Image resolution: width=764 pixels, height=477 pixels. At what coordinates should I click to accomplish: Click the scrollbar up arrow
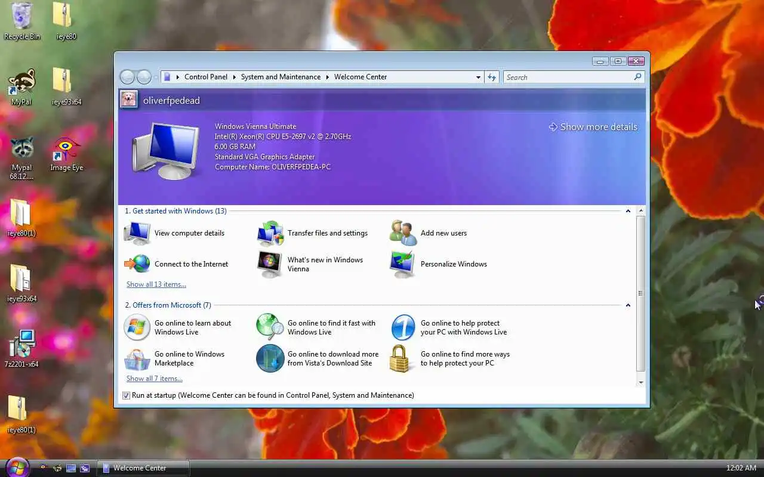point(641,211)
